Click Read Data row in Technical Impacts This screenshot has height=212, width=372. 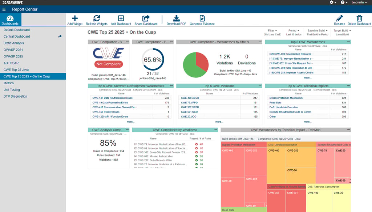tap(307, 103)
